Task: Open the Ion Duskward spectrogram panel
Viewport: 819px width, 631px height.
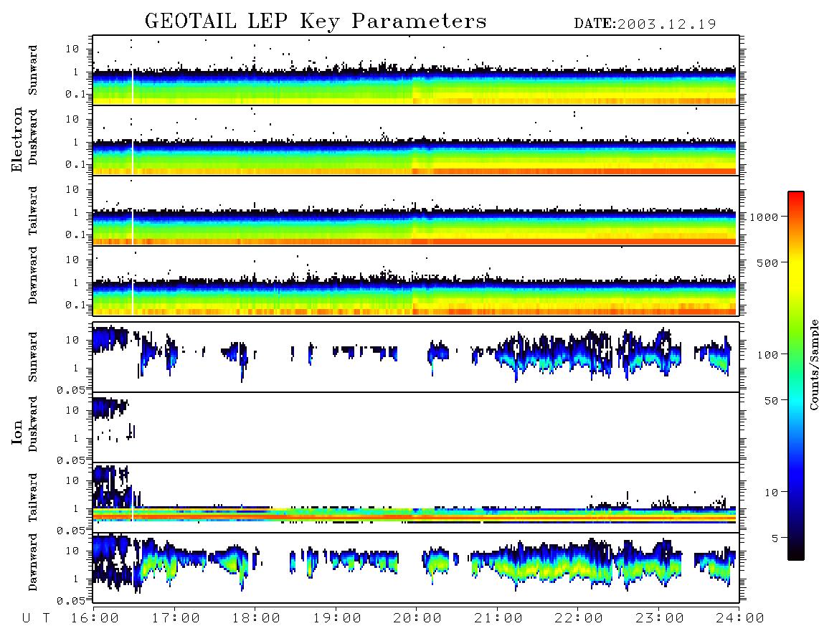Action: (x=416, y=427)
